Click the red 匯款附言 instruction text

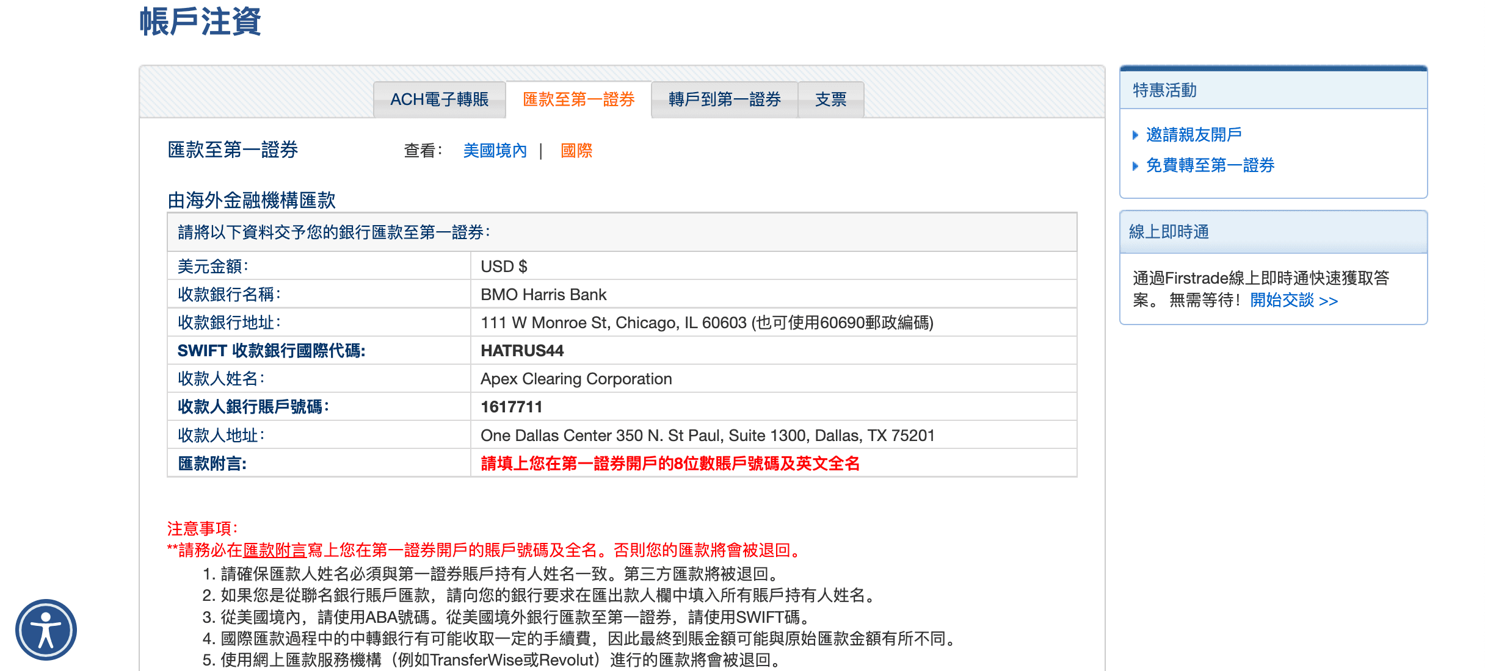click(x=670, y=464)
